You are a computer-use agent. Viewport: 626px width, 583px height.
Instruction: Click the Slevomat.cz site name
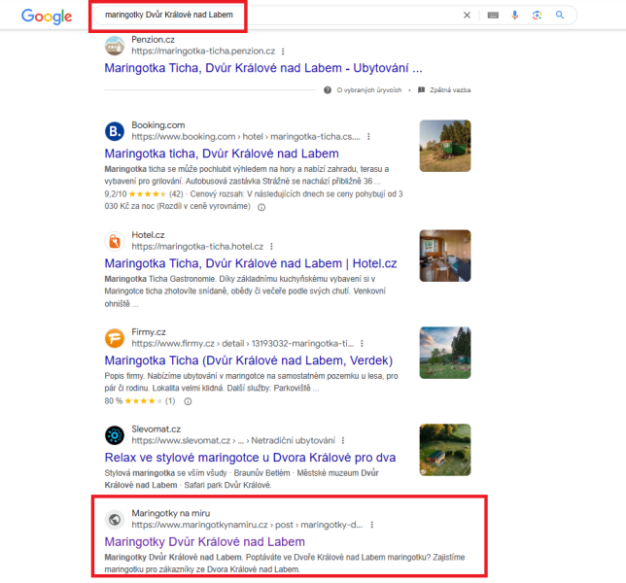click(156, 429)
